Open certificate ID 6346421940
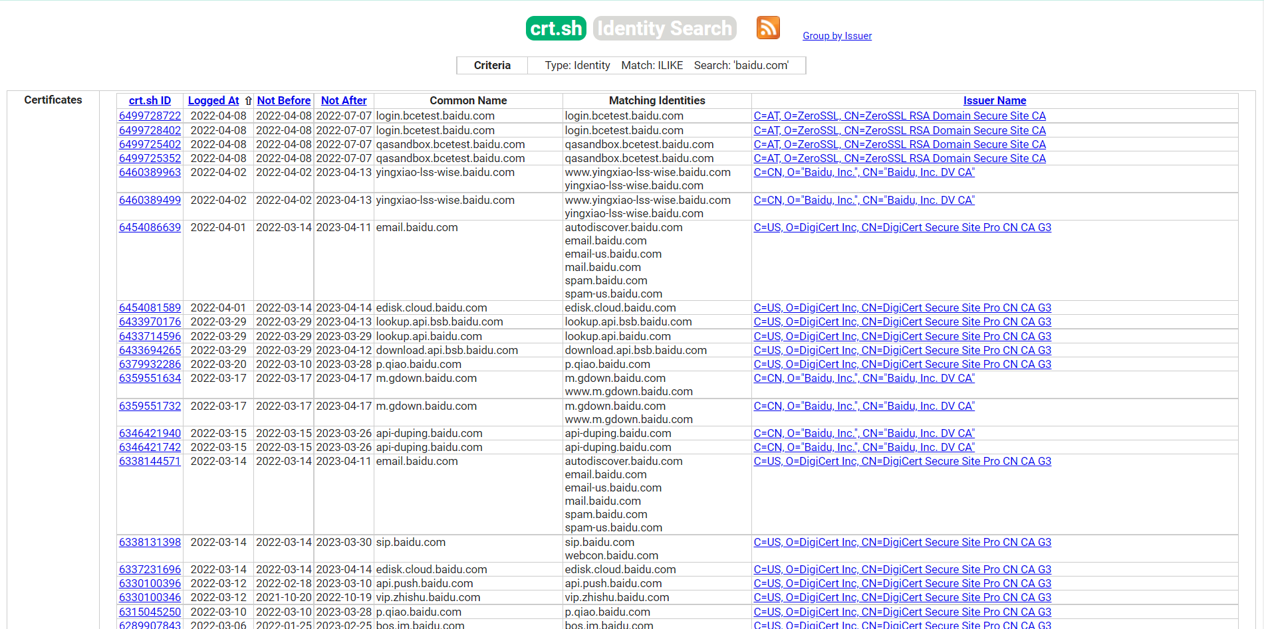 [x=150, y=433]
